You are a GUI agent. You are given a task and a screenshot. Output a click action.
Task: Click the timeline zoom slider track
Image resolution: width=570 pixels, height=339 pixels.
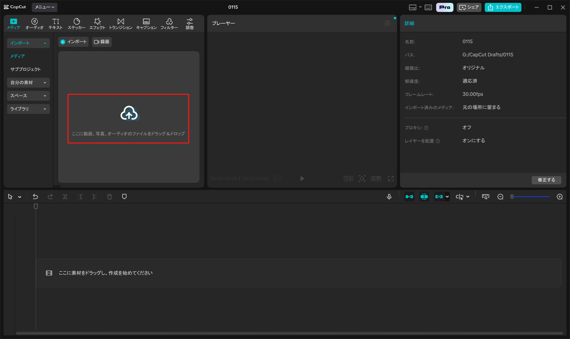coord(530,197)
